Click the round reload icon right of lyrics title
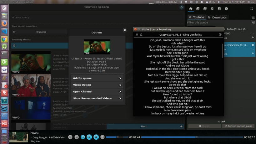Image resolution: width=256 pixels, height=144 pixels. coord(220,34)
